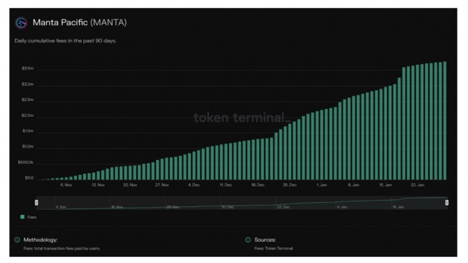Click the $1.5m y-axis label
The height and width of the screenshot is (263, 468).
pyautogui.click(x=27, y=131)
